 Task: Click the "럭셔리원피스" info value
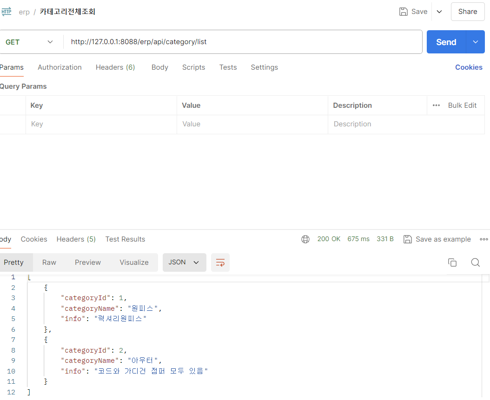(120, 319)
